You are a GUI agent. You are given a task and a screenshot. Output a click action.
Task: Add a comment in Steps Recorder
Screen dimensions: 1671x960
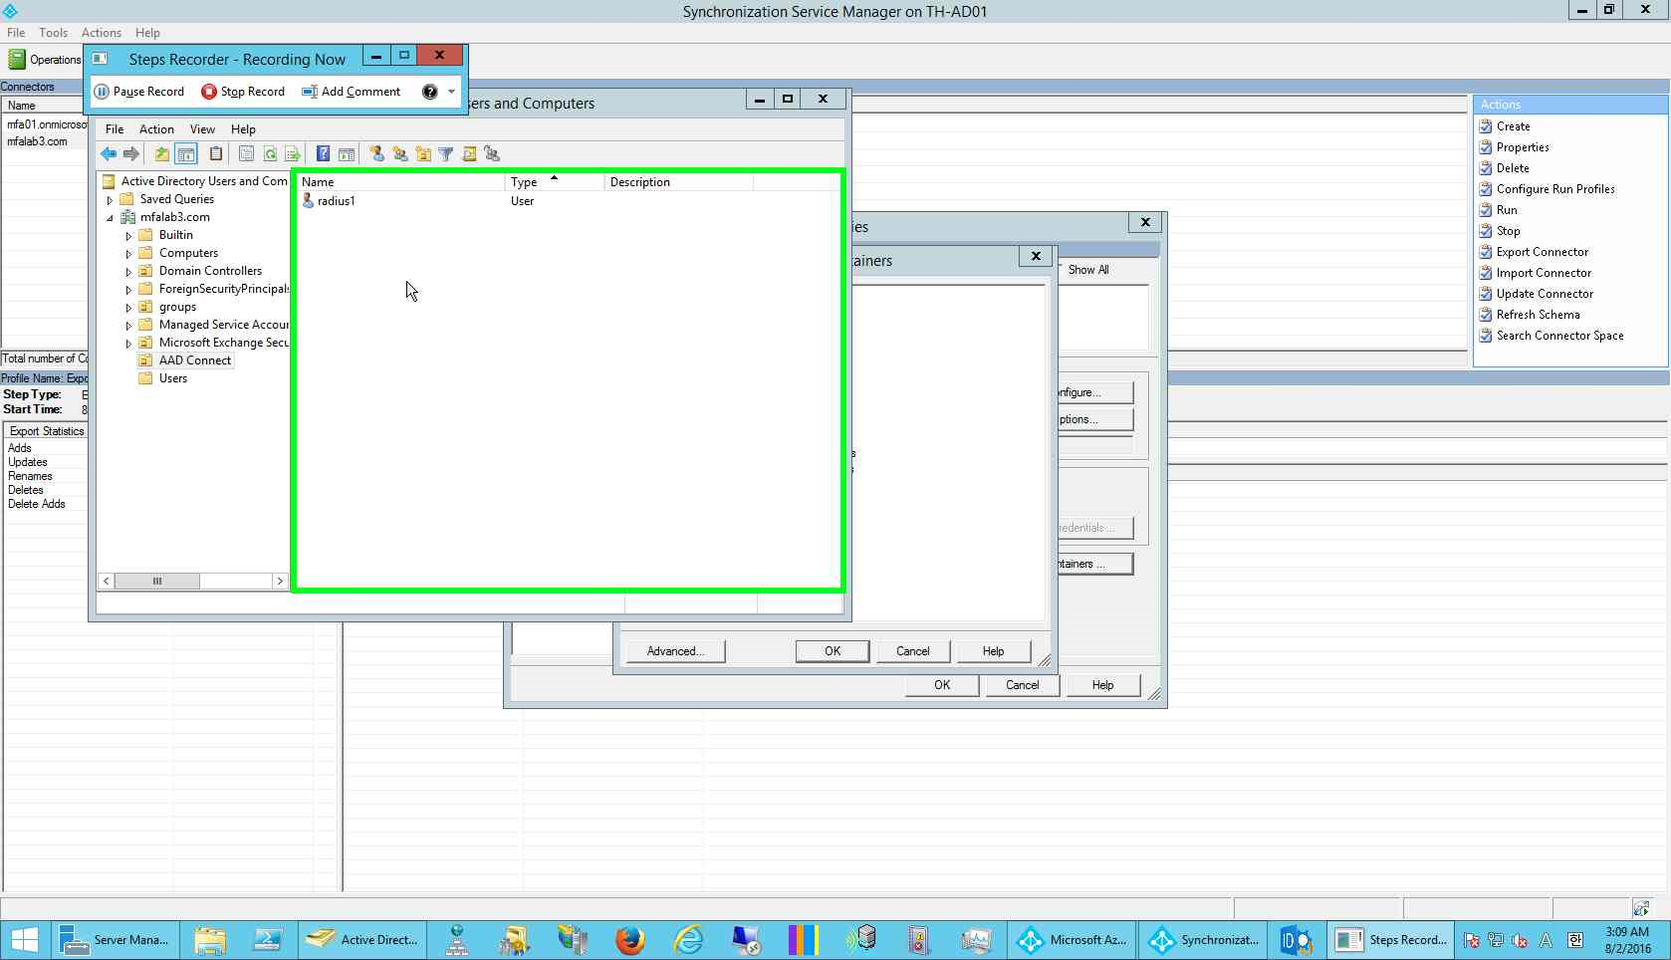[x=352, y=92]
